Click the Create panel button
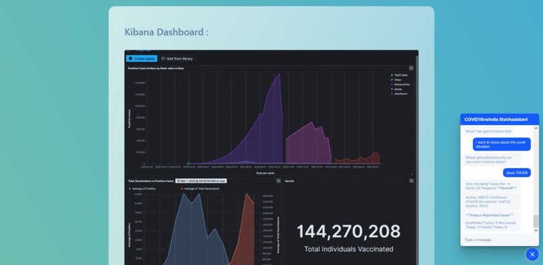This screenshot has height=265, width=543. click(x=141, y=59)
